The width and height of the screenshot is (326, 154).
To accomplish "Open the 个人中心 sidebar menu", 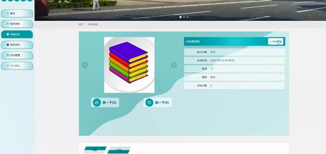I will [x=17, y=66].
